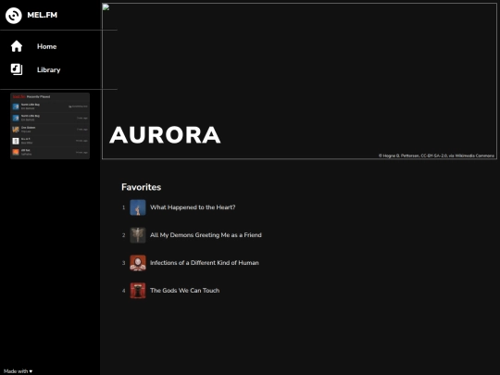500x375 pixels.
Task: Click rank number 1 in Favorites
Action: pyautogui.click(x=124, y=207)
